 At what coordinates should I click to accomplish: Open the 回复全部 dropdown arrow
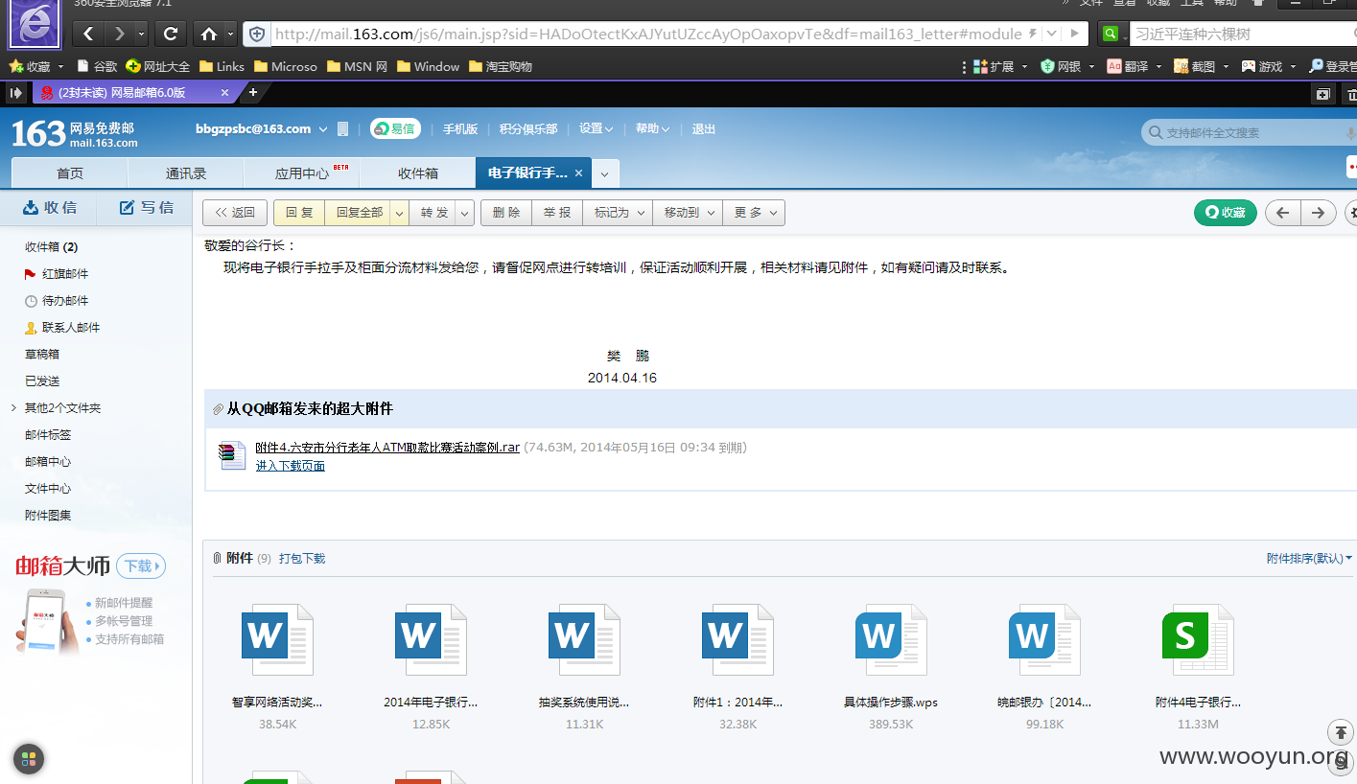400,213
